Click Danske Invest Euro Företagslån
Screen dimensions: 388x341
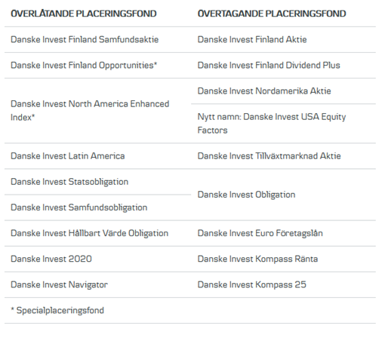260,233
